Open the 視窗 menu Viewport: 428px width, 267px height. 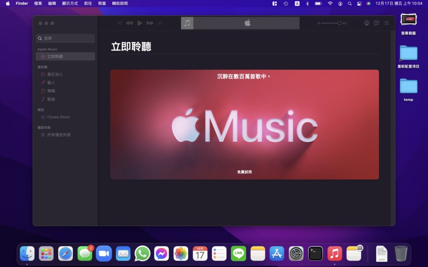102,3
